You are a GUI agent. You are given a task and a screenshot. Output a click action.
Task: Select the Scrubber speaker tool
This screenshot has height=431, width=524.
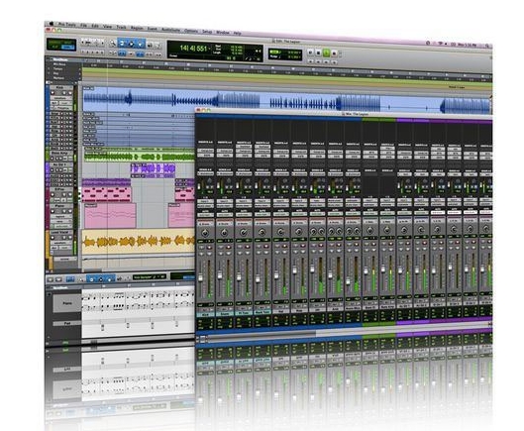(150, 45)
